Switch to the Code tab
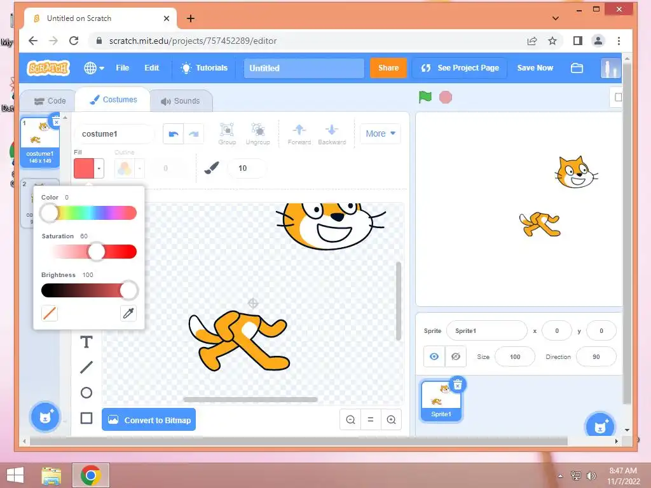Screen dimensions: 651x488 (x=50, y=101)
